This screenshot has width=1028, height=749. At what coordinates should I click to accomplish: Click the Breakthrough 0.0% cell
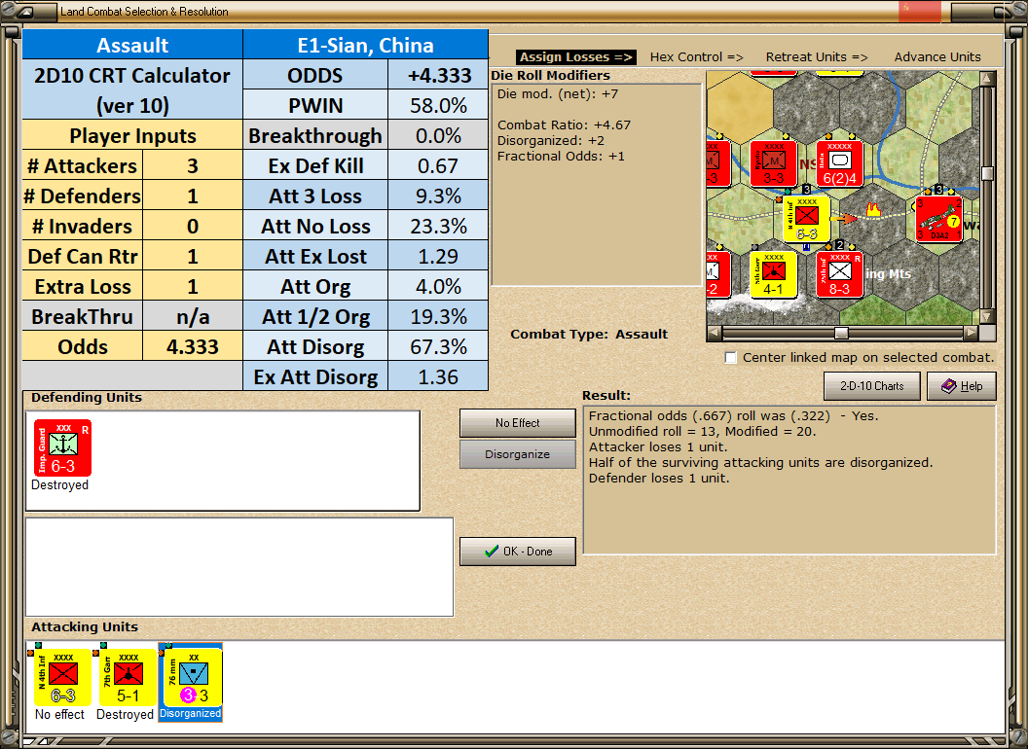point(438,135)
